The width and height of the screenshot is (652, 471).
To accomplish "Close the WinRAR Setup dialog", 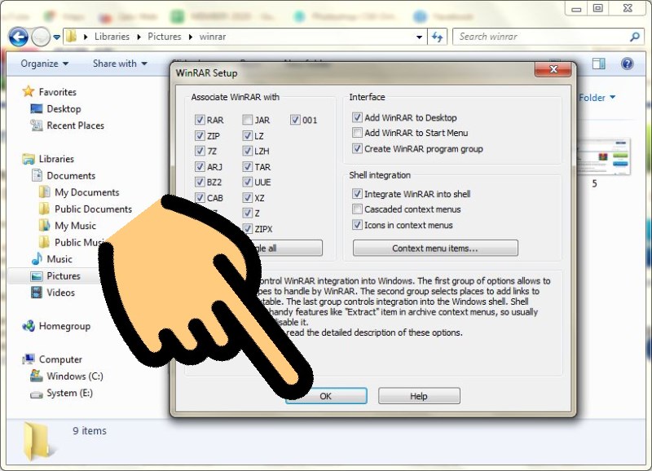I will [553, 69].
